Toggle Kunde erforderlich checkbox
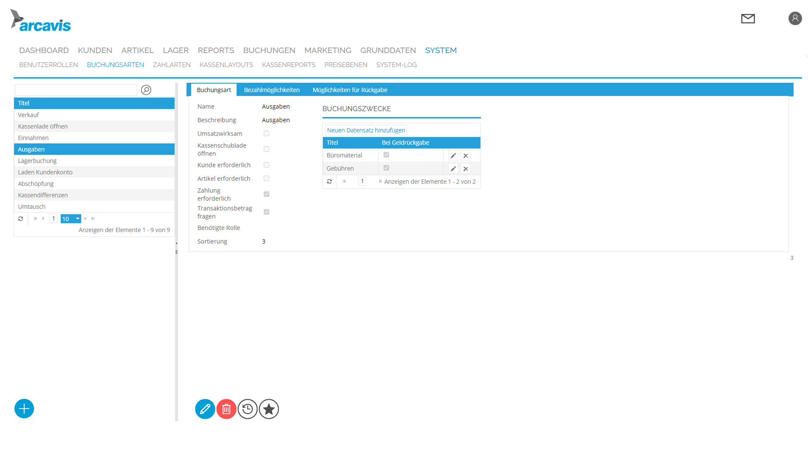The width and height of the screenshot is (808, 454). coord(266,165)
